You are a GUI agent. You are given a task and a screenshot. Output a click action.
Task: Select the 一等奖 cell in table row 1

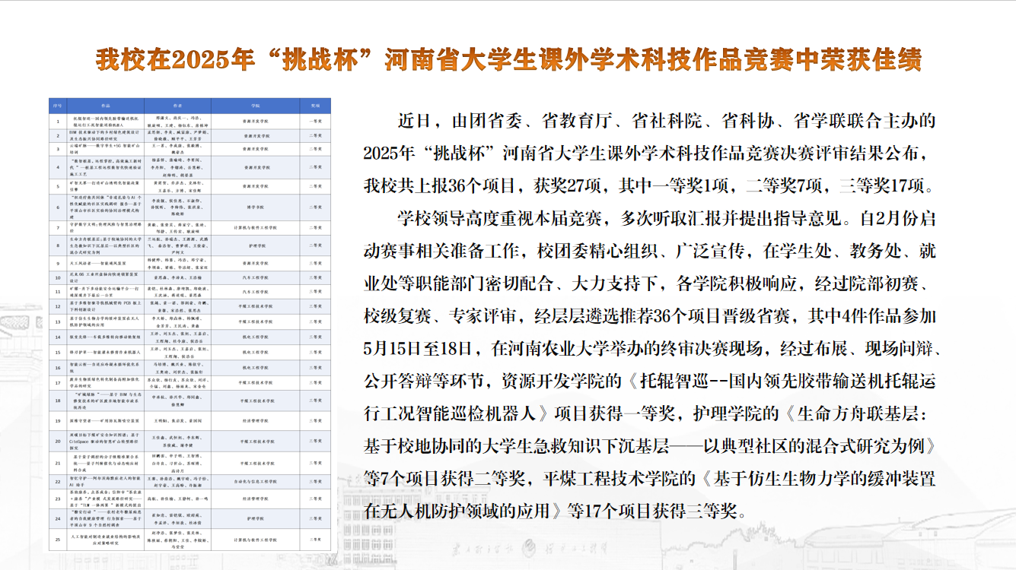click(x=314, y=120)
